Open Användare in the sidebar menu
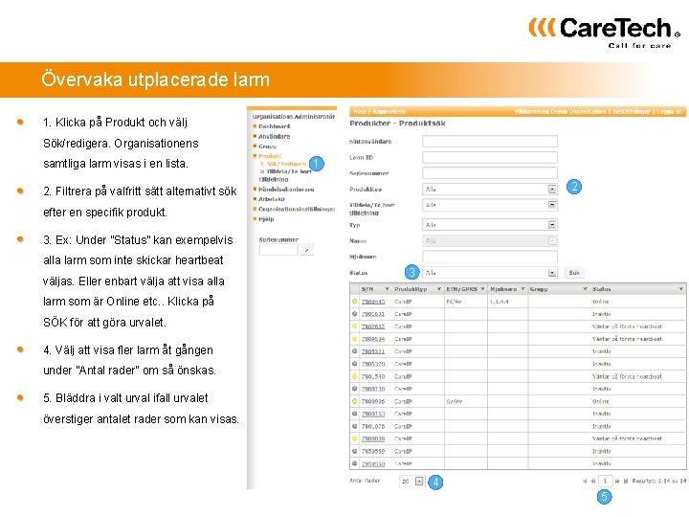This screenshot has width=689, height=517. [x=274, y=136]
